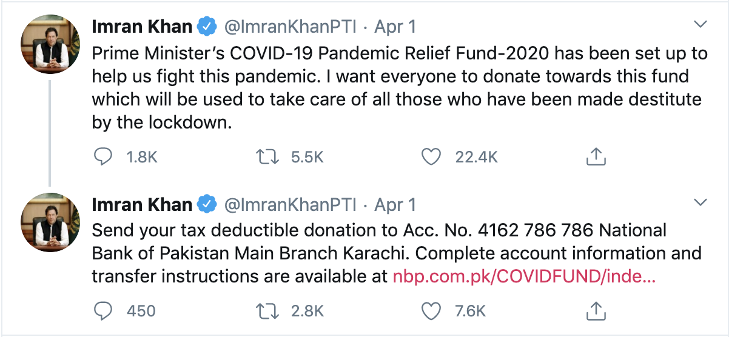Image resolution: width=729 pixels, height=337 pixels.
Task: Click the second tweet's profile picture
Action: pyautogui.click(x=51, y=222)
